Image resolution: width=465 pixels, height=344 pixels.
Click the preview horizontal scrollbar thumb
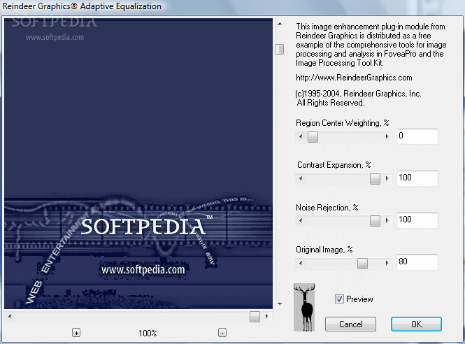[255, 317]
